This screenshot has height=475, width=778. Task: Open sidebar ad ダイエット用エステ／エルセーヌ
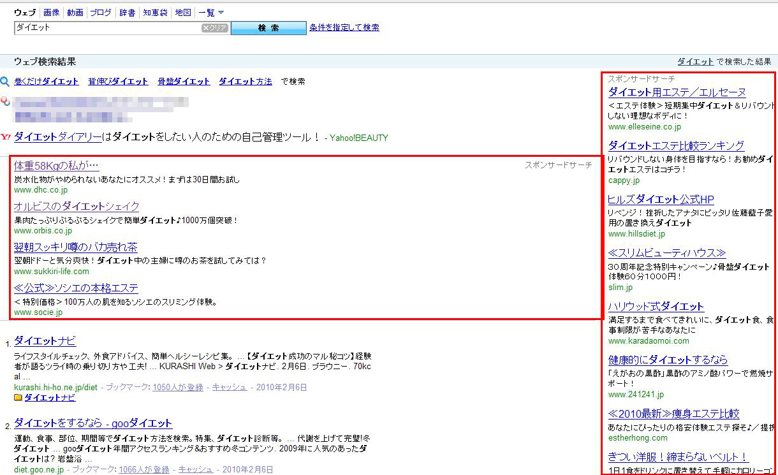click(x=677, y=92)
